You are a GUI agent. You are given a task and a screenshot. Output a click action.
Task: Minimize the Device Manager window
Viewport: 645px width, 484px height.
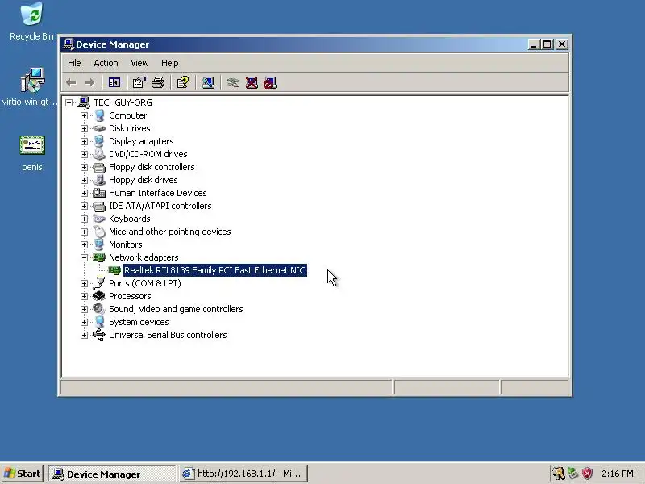pyautogui.click(x=534, y=44)
